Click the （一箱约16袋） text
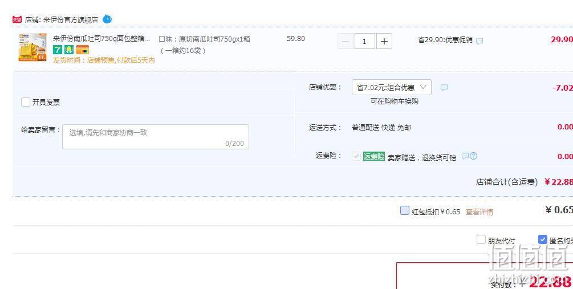Image resolution: width=573 pixels, height=289 pixels. point(182,51)
